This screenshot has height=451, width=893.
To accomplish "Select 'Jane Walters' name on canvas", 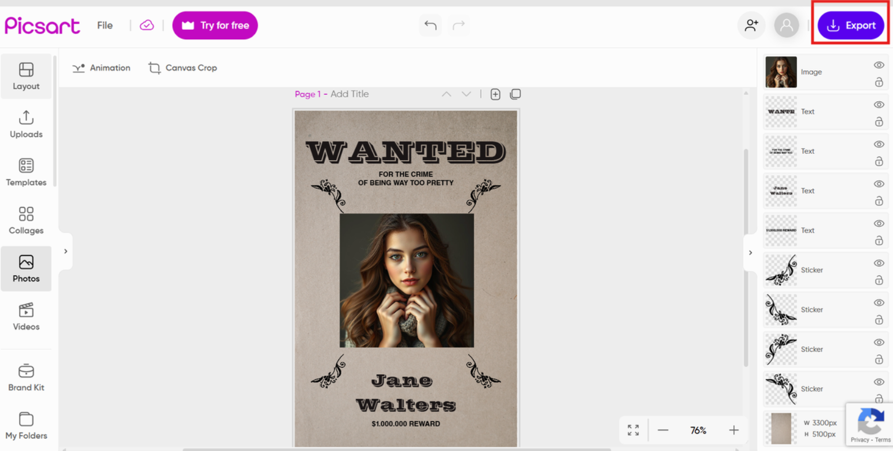I will click(x=406, y=393).
